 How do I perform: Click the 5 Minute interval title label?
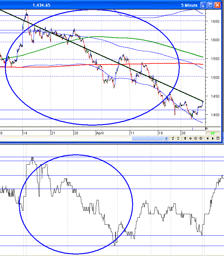point(189,5)
